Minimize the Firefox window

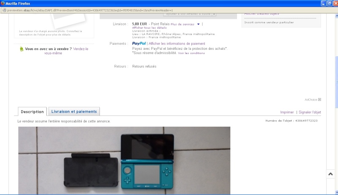(324, 3)
